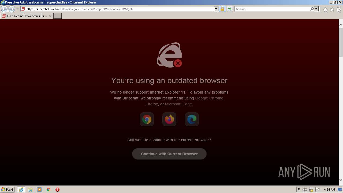Close the Internet Explorer window
343x193 pixels.
[340, 2]
